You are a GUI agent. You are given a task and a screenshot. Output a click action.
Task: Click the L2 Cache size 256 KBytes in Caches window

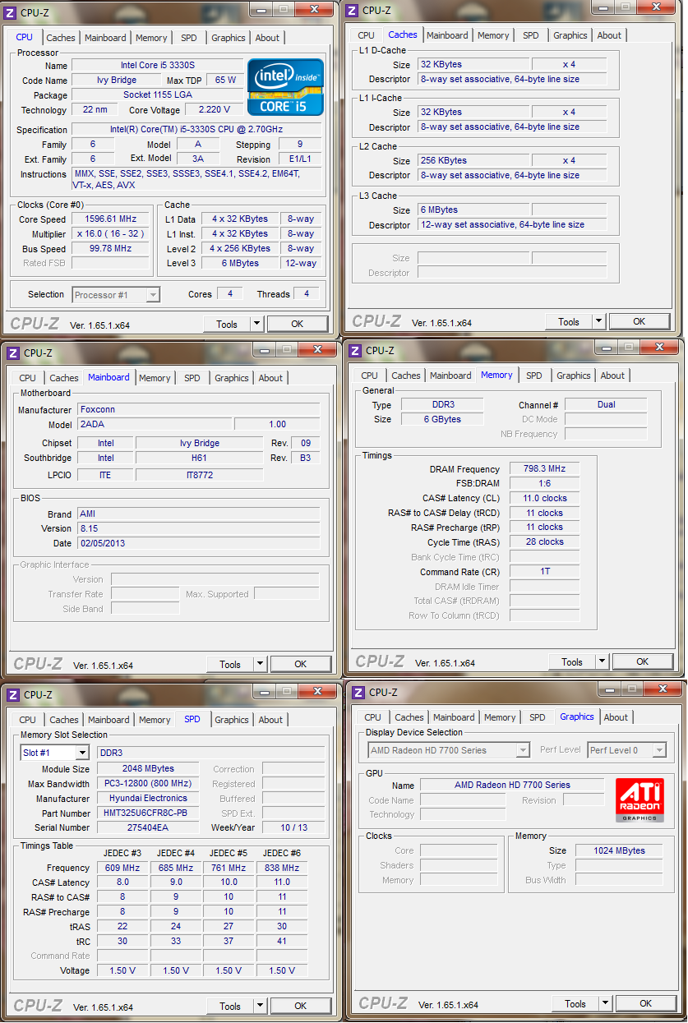[x=473, y=160]
